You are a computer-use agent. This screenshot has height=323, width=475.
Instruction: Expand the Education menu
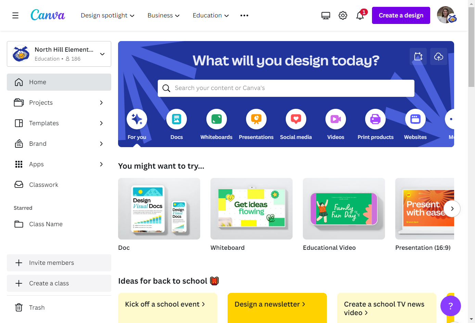coord(211,15)
